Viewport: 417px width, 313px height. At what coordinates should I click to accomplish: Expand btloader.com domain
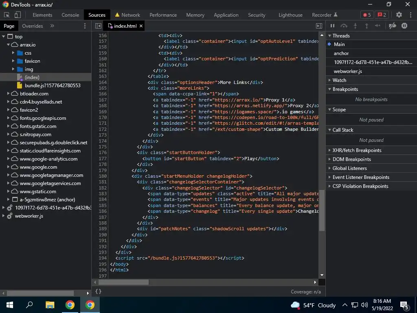(x=8, y=93)
